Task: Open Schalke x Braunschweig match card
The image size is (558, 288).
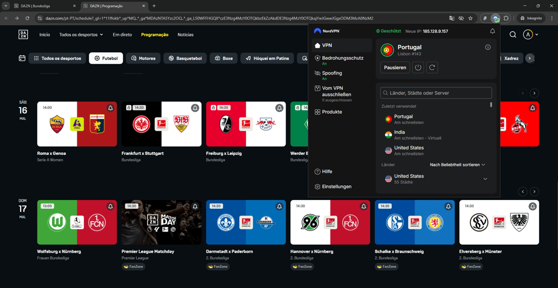Action: point(415,222)
